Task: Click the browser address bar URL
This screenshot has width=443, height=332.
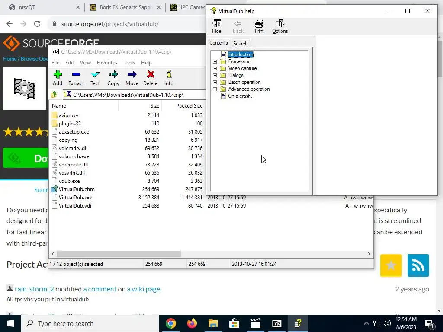Action: (110, 24)
